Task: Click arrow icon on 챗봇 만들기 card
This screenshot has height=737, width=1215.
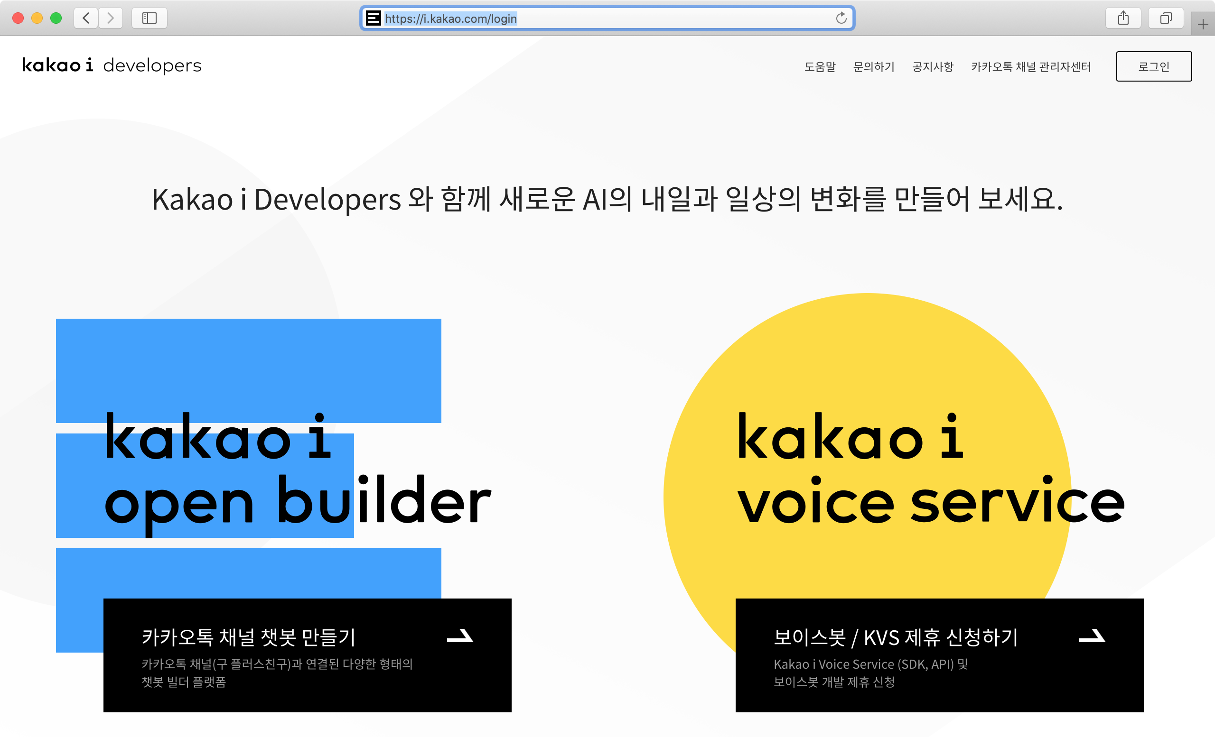Action: click(459, 636)
